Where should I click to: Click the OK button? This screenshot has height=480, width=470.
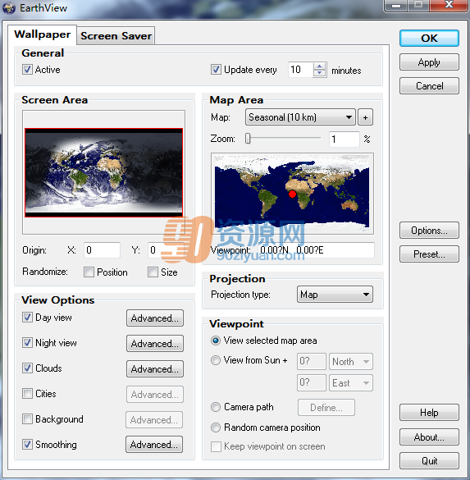(x=429, y=39)
